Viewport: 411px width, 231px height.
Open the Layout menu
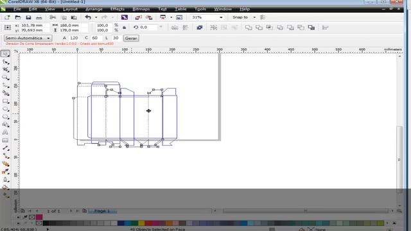[x=70, y=9]
